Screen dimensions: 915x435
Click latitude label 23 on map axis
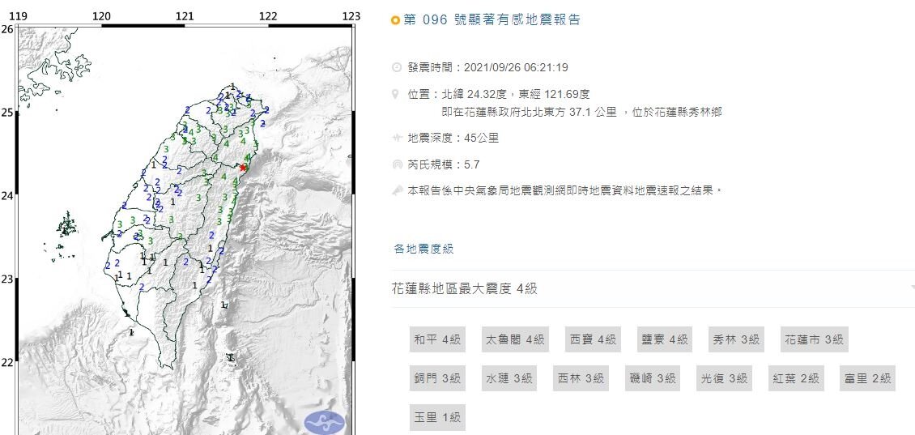tap(6, 279)
